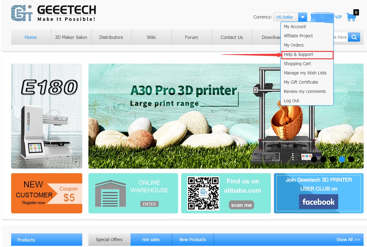The width and height of the screenshot is (367, 247).
Task: Jump to the first carousel slide dot
Action: (314, 159)
